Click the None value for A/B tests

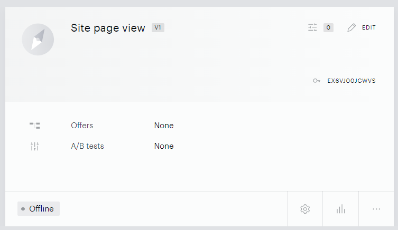point(164,146)
